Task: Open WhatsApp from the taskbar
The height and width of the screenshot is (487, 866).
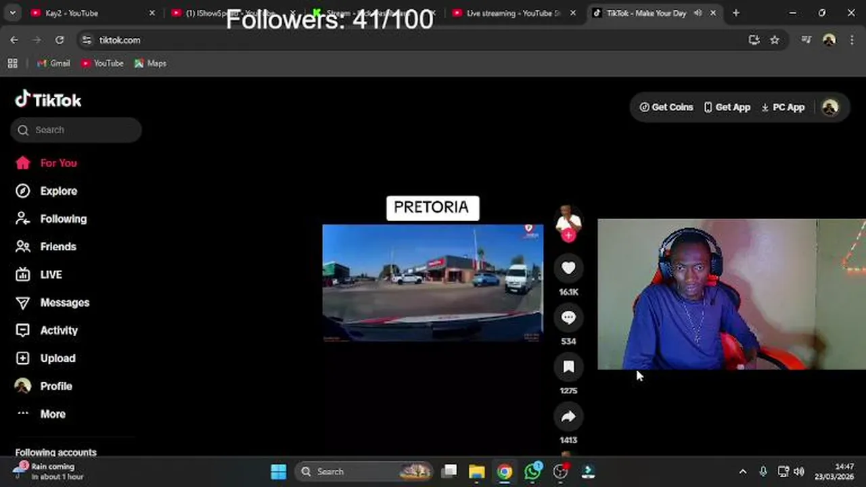Action: 532,471
